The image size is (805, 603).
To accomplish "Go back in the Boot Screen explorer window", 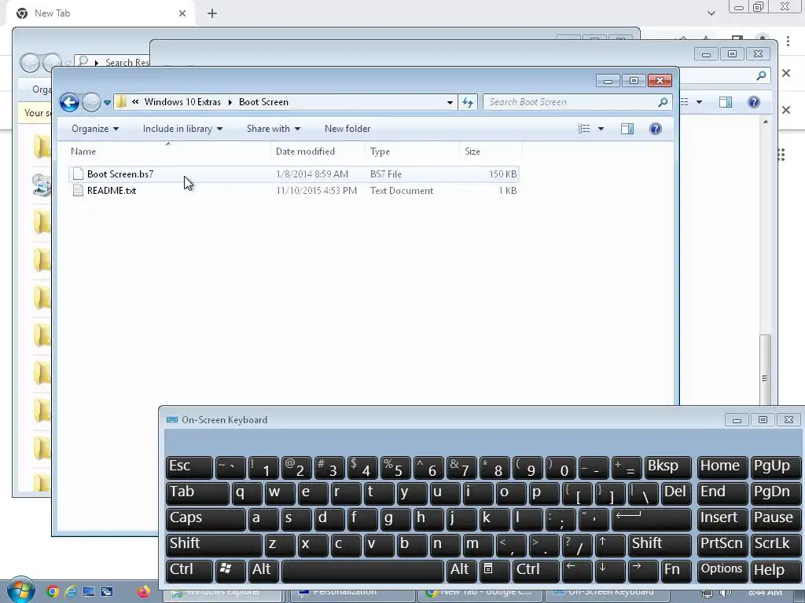I will click(69, 102).
